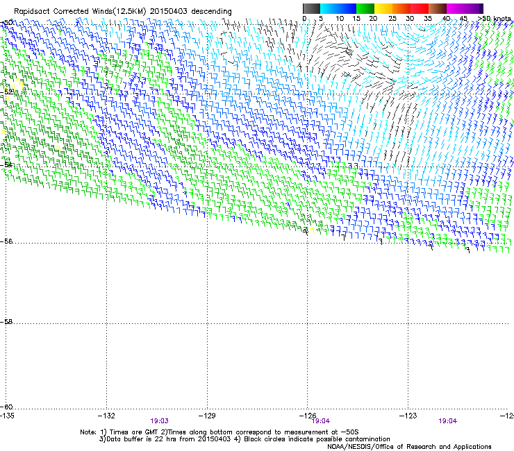This screenshot has width=514, height=451.
Task: Click the legend tick label '25'
Action: coord(392,19)
